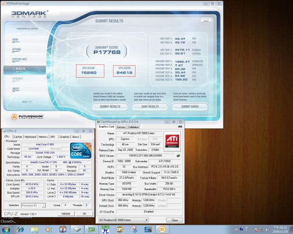Click the 3DMark Score P17768 value
This screenshot has height=234, width=293.
click(x=107, y=53)
